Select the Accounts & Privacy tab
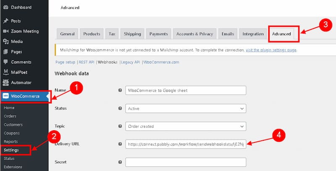 [x=194, y=34]
